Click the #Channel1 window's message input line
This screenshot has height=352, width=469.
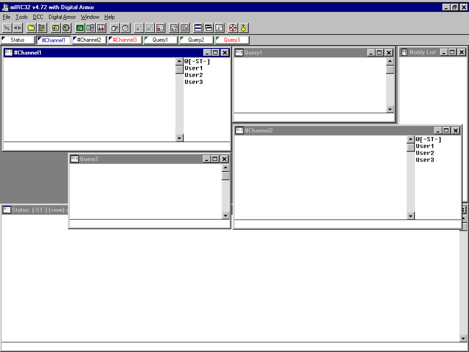[x=117, y=146]
